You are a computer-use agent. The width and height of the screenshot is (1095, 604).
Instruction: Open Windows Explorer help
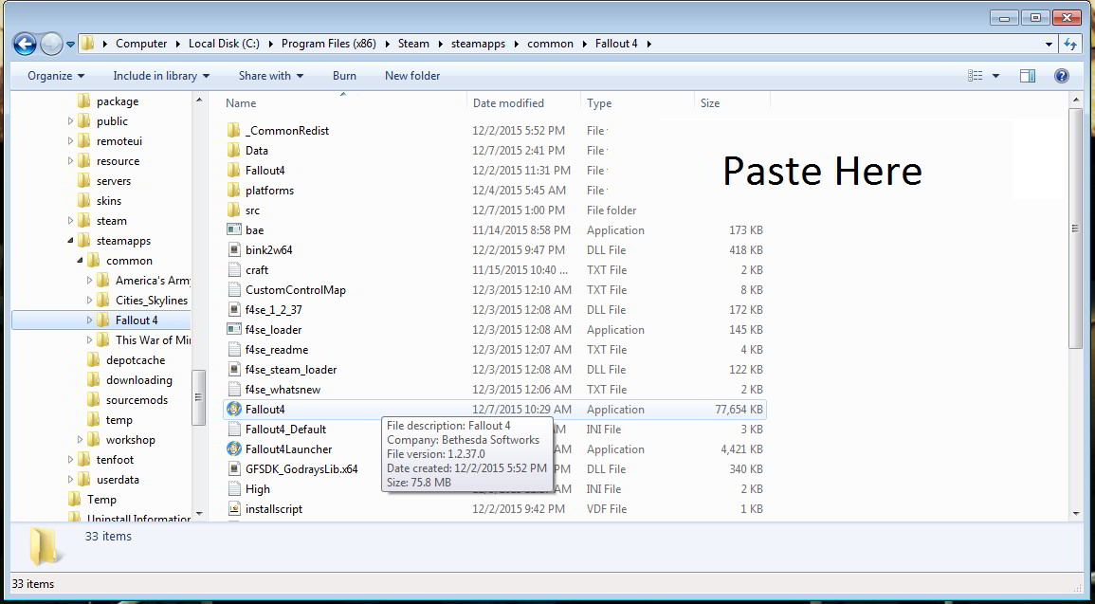point(1061,75)
